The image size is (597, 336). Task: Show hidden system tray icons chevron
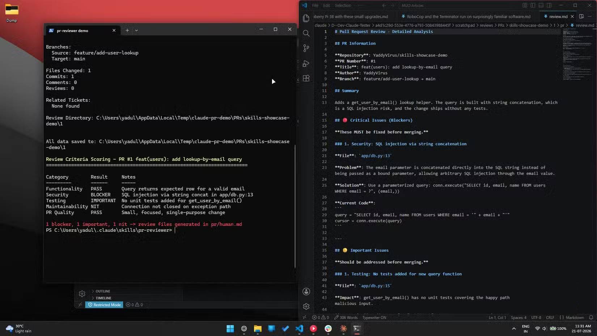tap(514, 328)
